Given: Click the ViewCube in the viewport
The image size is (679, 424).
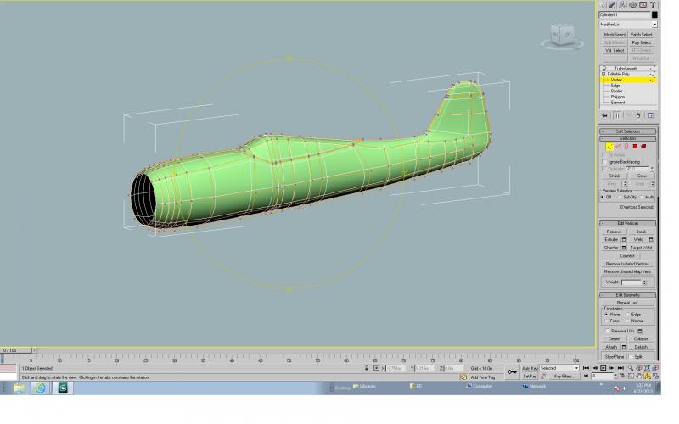Looking at the screenshot, I should 562,36.
